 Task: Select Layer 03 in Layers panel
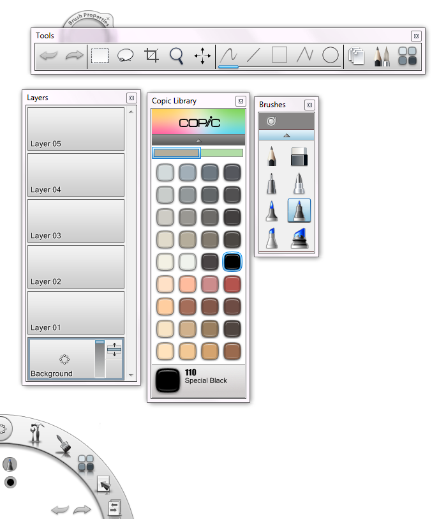click(x=76, y=221)
